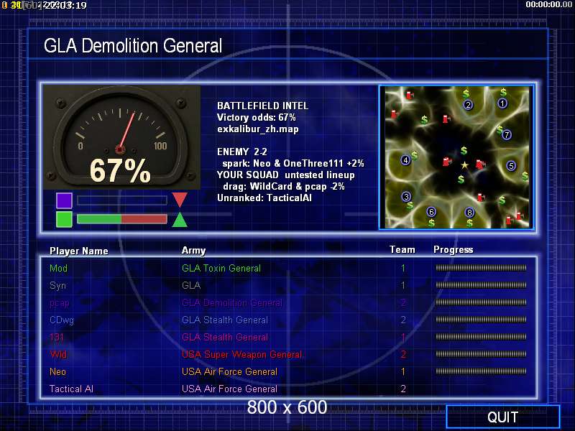Click the 'exkalibur_zh.map' map name
Viewport: 575px width, 431px height.
coord(258,129)
